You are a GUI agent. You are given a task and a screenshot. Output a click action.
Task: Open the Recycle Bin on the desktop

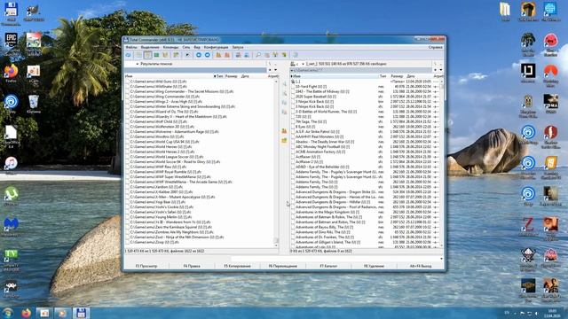pyautogui.click(x=34, y=103)
